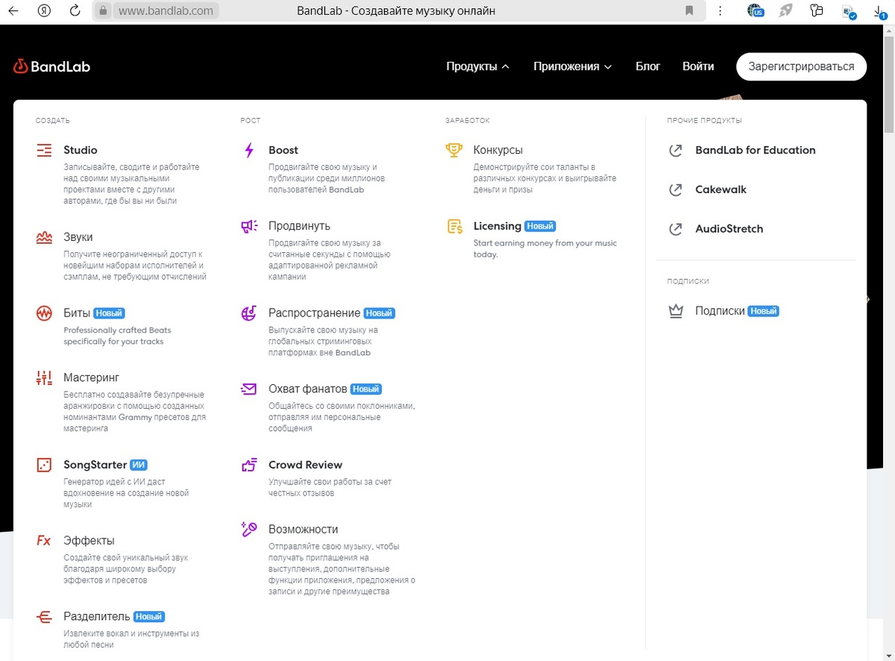Click the Возможности microphone icon
The height and width of the screenshot is (661, 895).
pyautogui.click(x=249, y=530)
